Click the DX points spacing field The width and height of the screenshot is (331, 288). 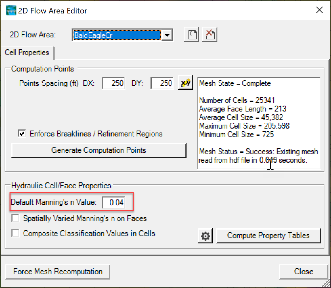tap(114, 83)
